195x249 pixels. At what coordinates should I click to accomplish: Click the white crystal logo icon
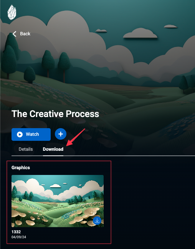click(x=12, y=12)
